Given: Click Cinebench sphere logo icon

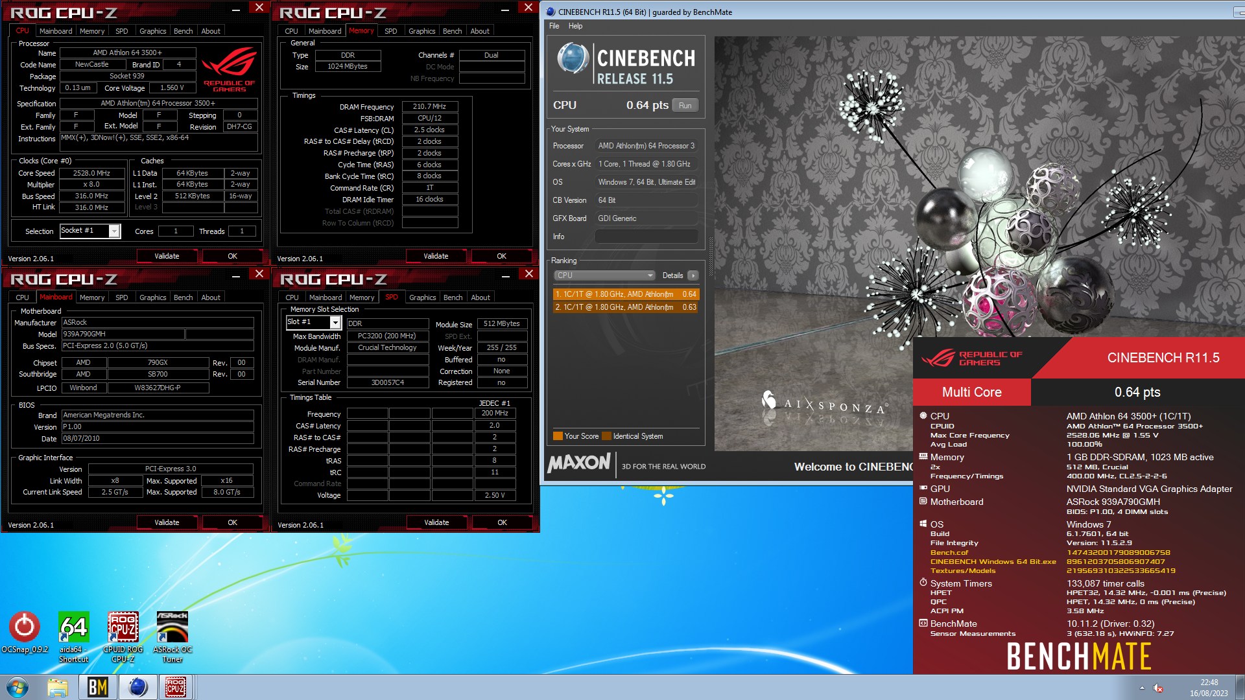Looking at the screenshot, I should tap(573, 59).
